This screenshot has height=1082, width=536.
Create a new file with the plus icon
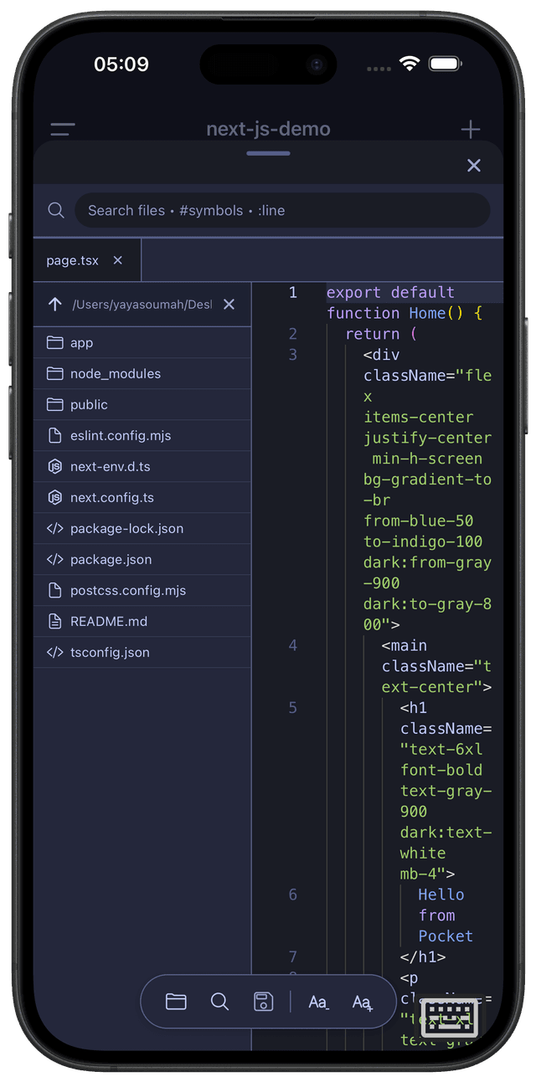470,129
